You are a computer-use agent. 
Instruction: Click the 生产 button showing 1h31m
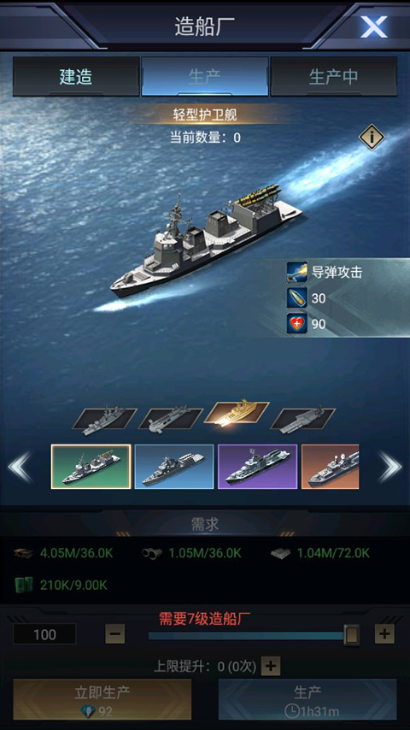pyautogui.click(x=307, y=699)
